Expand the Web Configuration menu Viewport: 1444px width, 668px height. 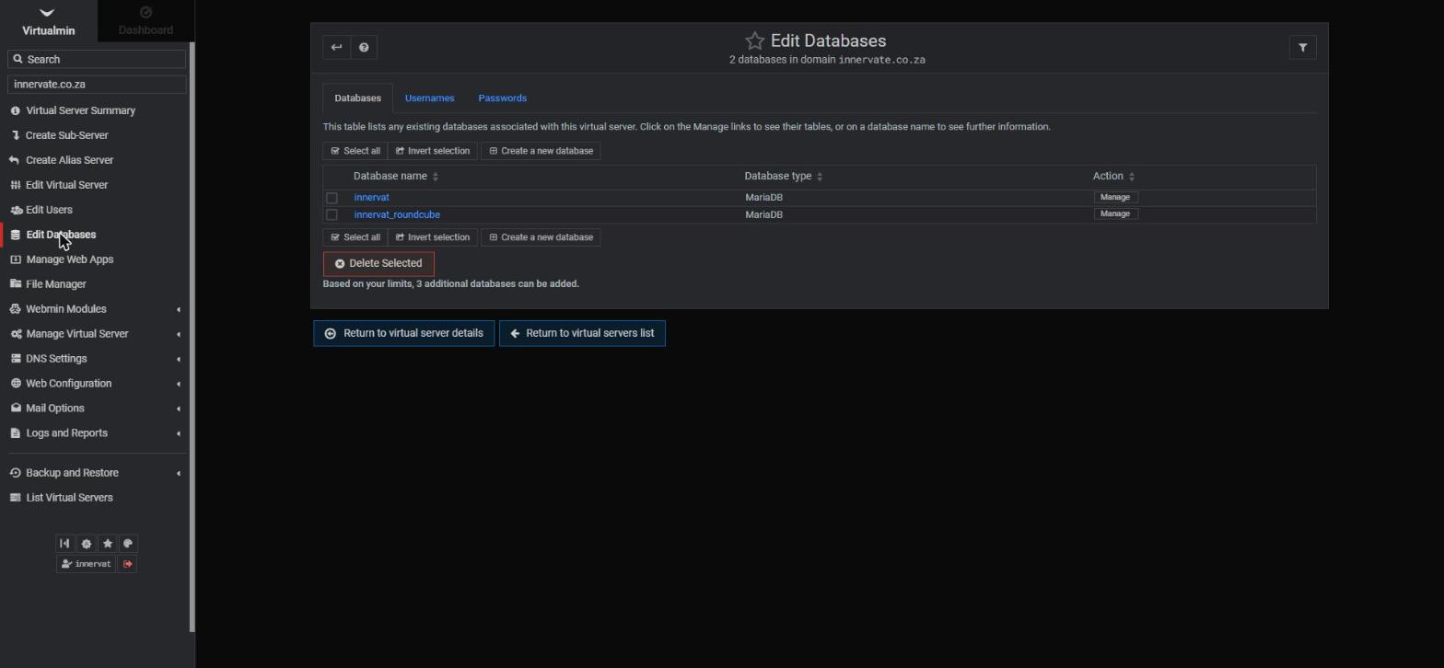coord(96,384)
